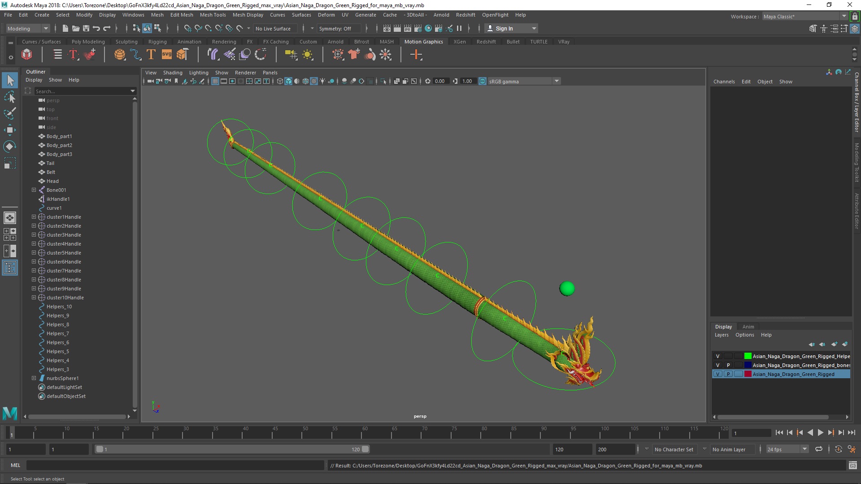Screen dimensions: 861x484
Task: Click MEL command language toggle button
Action: [x=16, y=465]
